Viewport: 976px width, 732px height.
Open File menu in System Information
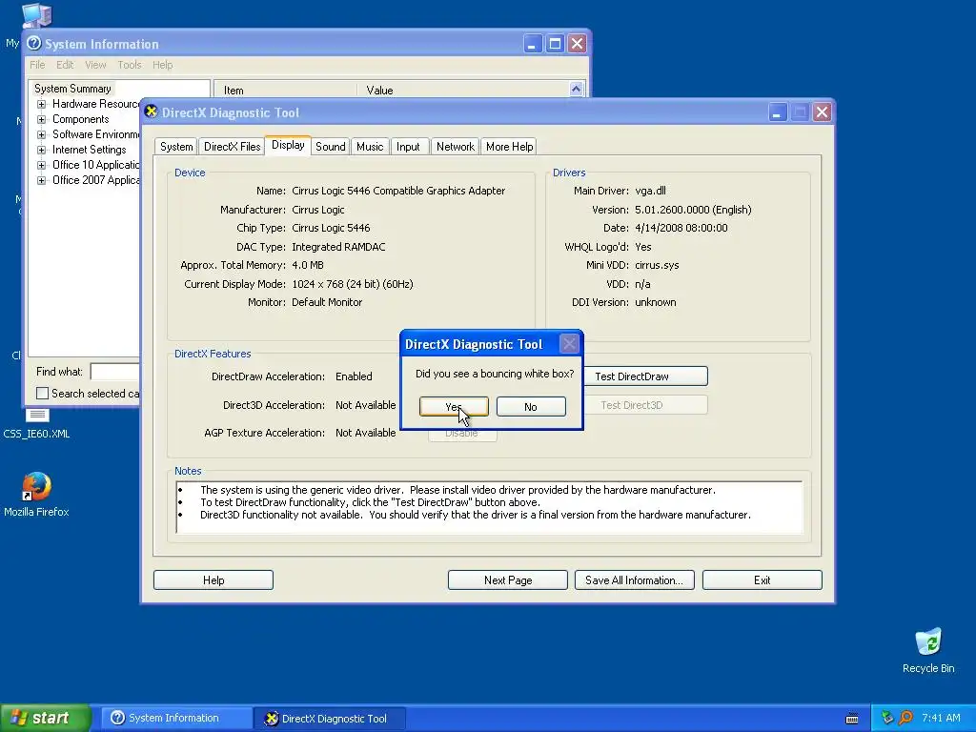[37, 65]
